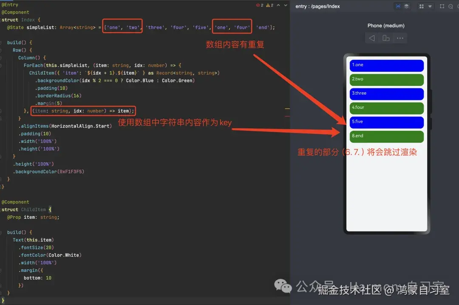Zoom out the previewer
The height and width of the screenshot is (305, 459).
(x=451, y=6)
